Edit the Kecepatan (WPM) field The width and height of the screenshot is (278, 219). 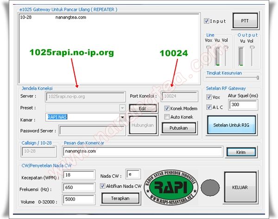point(79,175)
